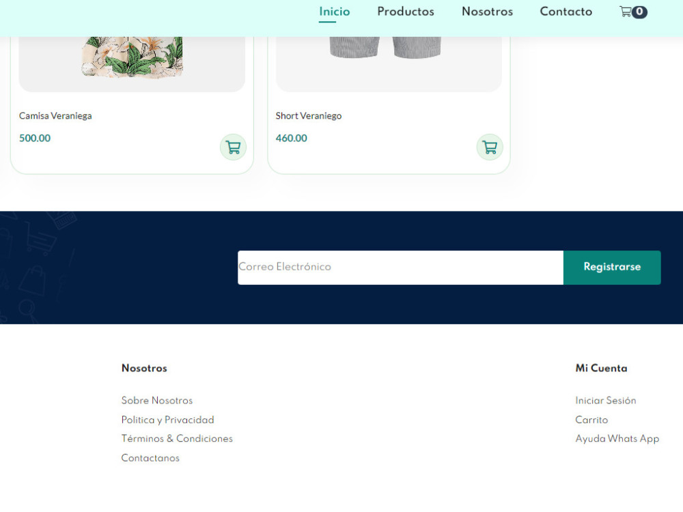View Short Veraniego product image

(389, 64)
